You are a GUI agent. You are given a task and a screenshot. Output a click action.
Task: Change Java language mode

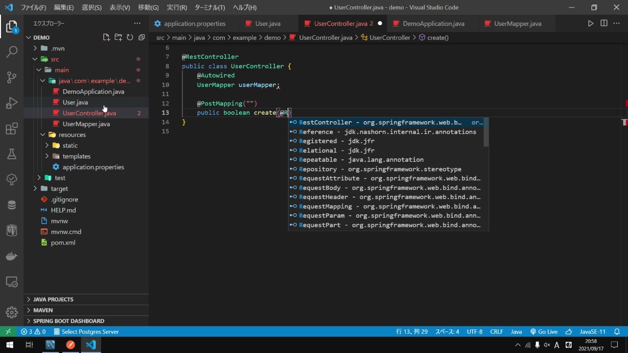516,331
